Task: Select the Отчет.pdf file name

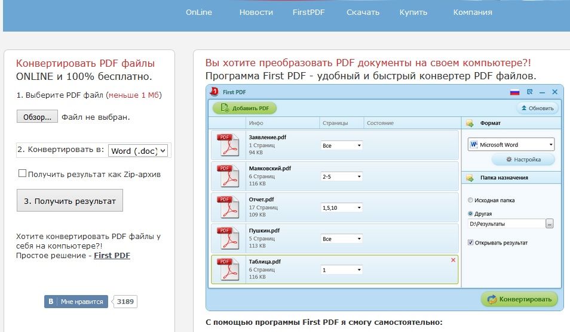Action: 261,200
